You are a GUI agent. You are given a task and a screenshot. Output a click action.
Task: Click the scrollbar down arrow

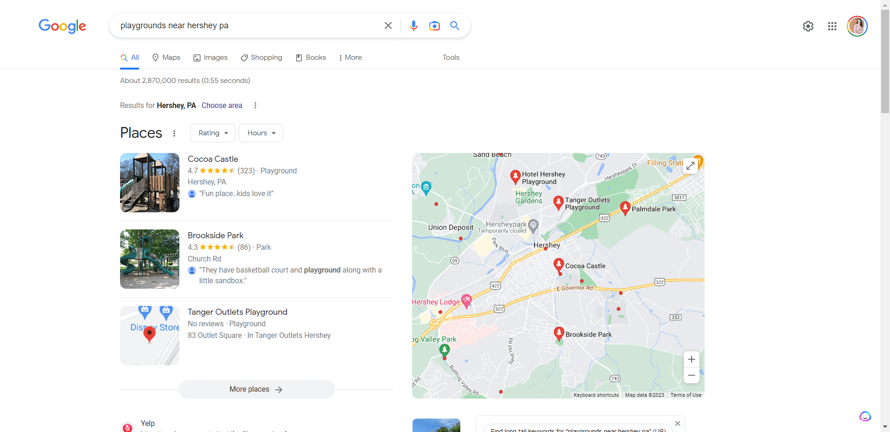point(885,427)
